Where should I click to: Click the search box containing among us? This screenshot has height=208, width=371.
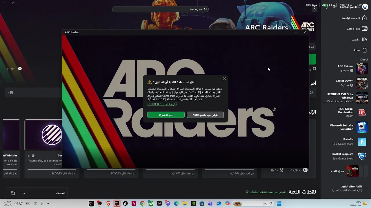pos(160,9)
